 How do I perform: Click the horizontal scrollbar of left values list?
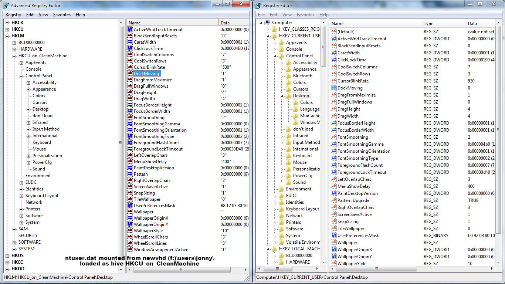[187, 270]
